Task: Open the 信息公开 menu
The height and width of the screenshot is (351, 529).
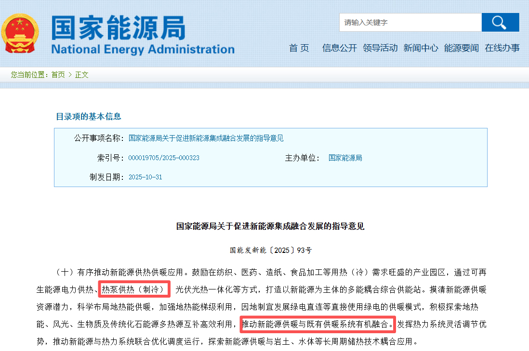Action: (339, 48)
